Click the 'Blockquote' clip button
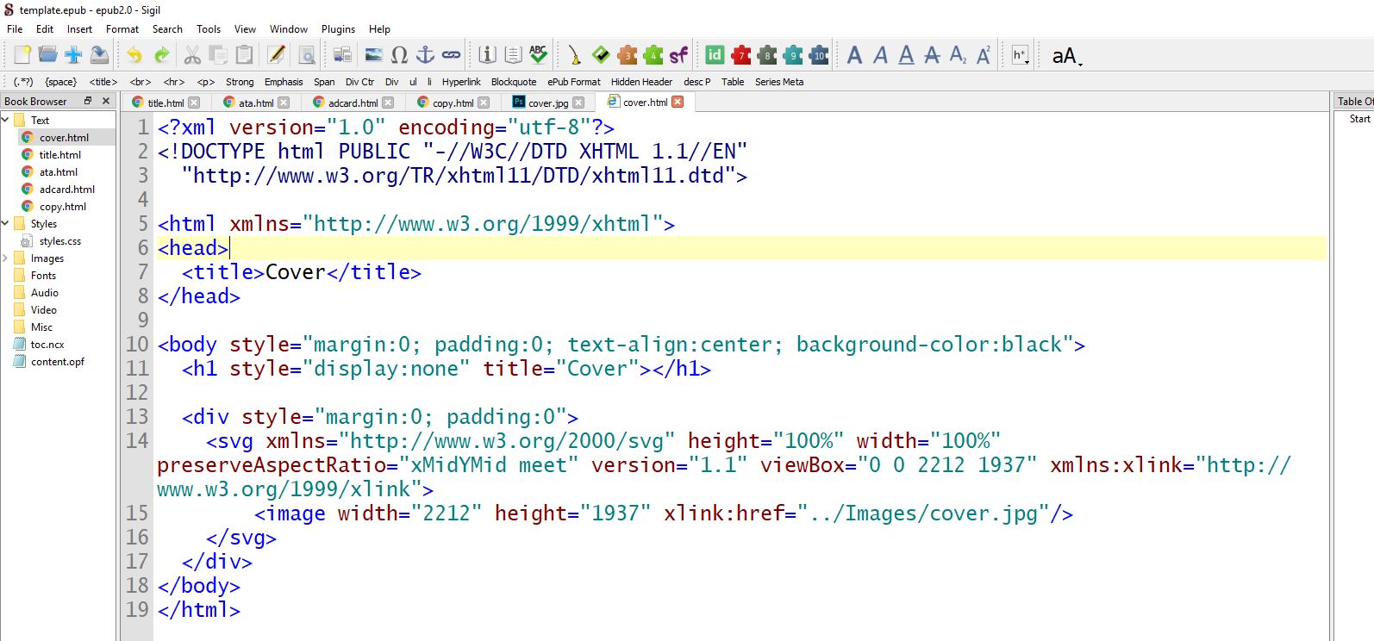This screenshot has width=1374, height=641. [514, 82]
